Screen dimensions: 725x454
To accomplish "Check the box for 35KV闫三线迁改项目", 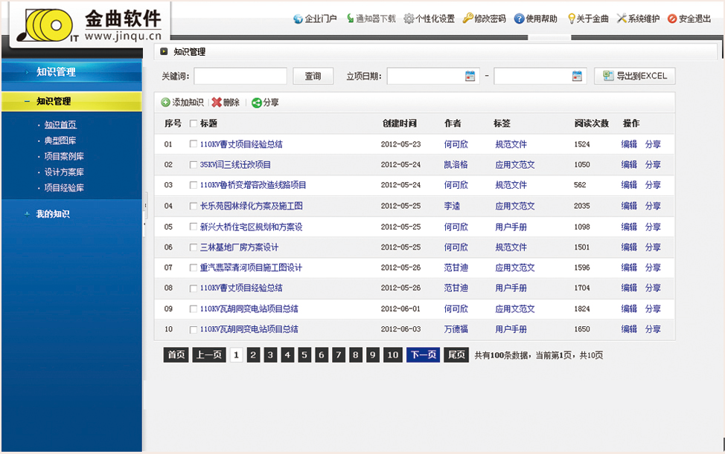I will point(194,165).
